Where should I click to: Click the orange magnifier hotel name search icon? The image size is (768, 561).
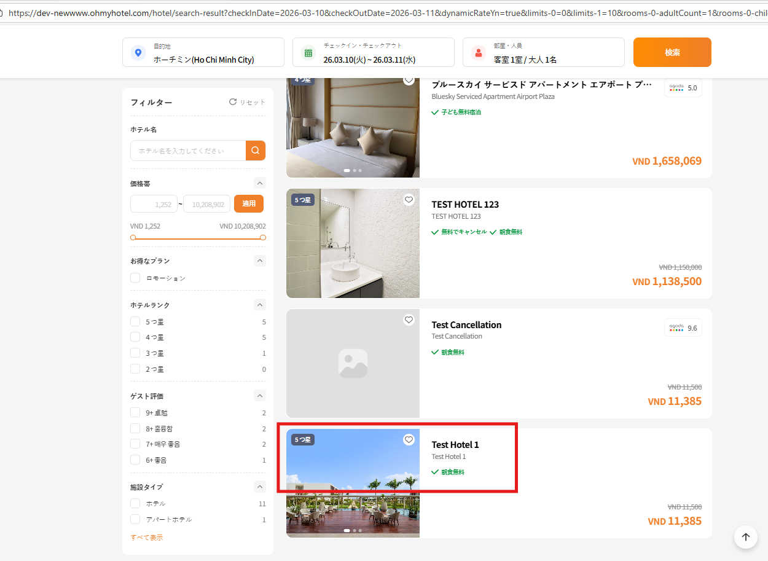pos(256,151)
